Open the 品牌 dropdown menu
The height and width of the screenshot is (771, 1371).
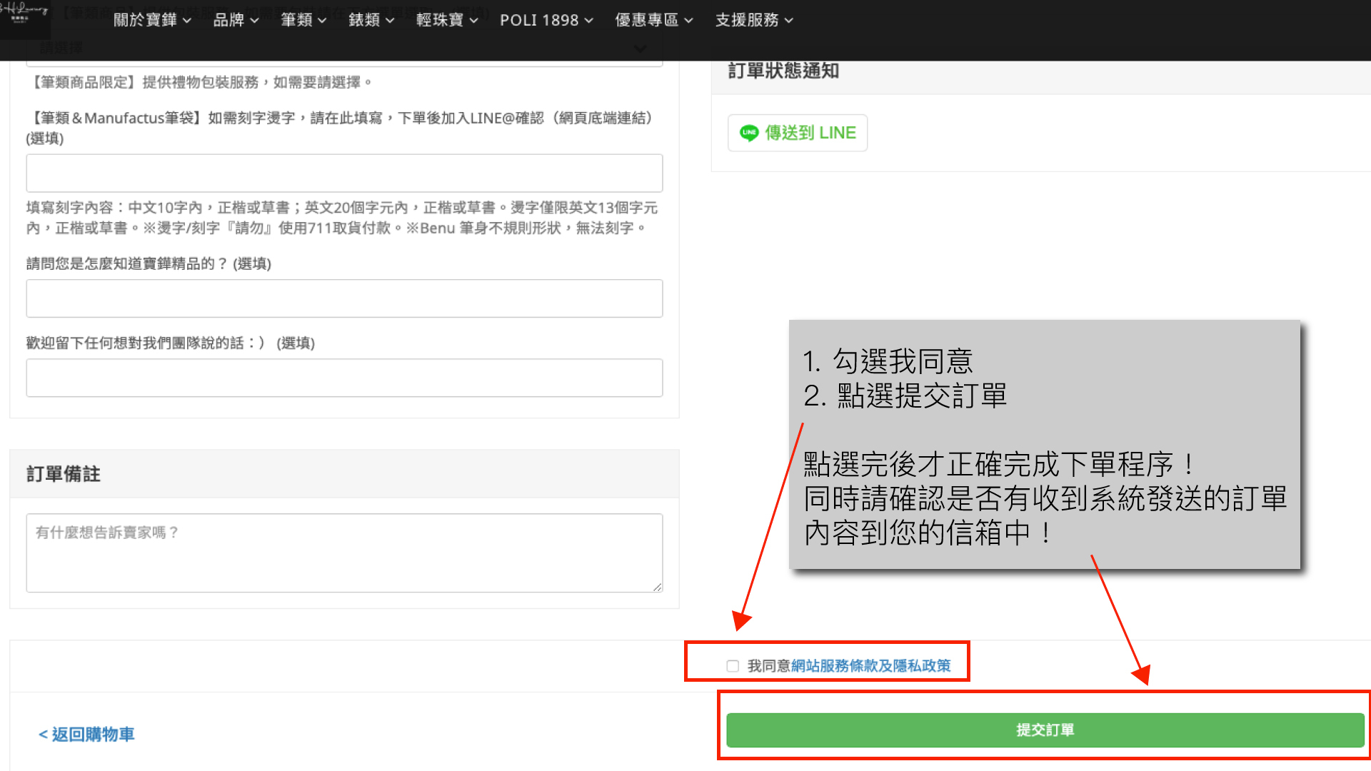click(236, 20)
